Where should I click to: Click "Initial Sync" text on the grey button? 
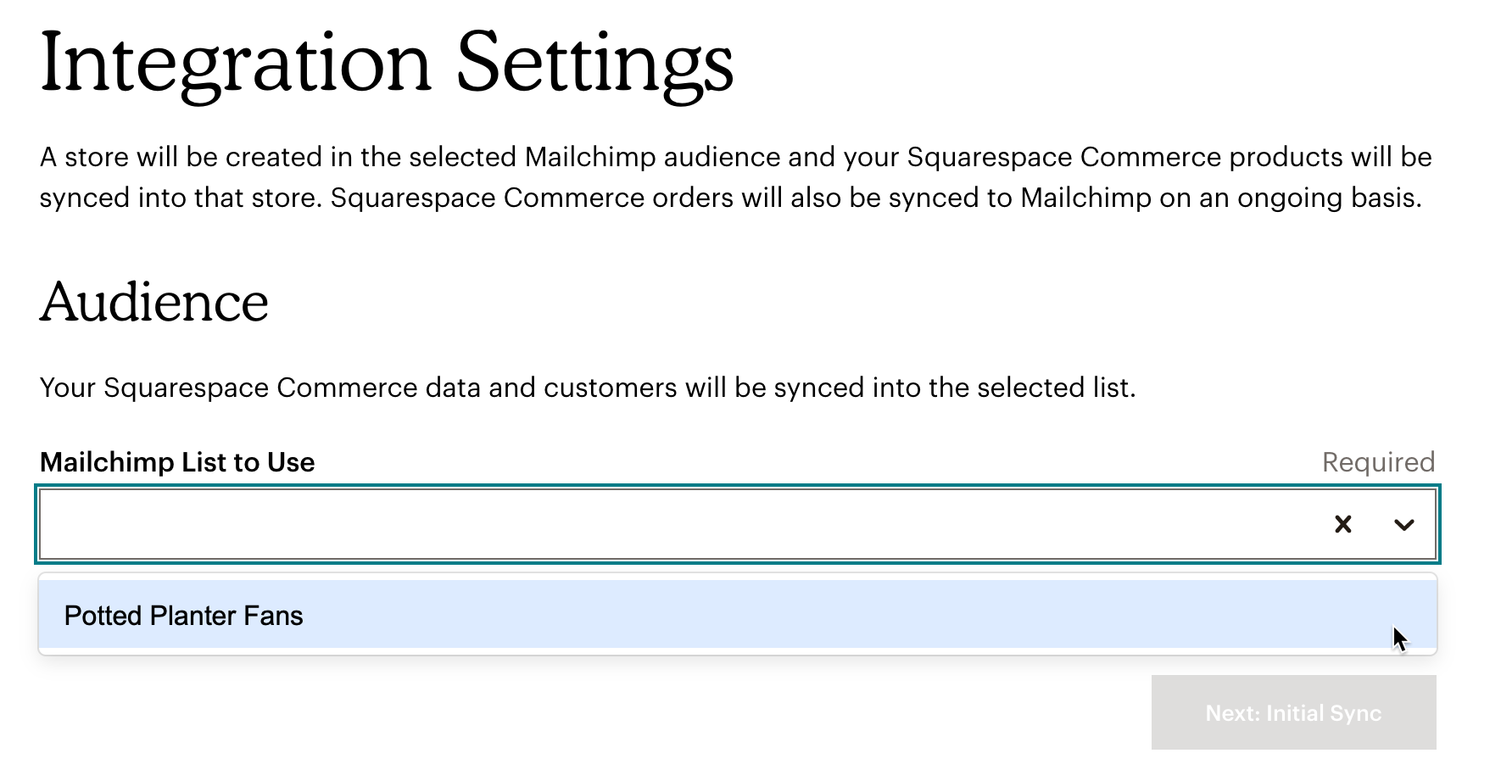[1323, 713]
